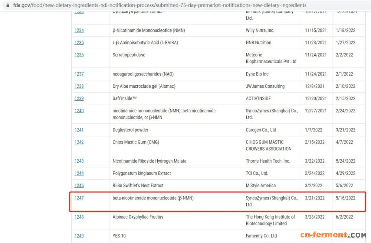371x243 pixels.
Task: Open notification link 1244
Action: (79, 173)
